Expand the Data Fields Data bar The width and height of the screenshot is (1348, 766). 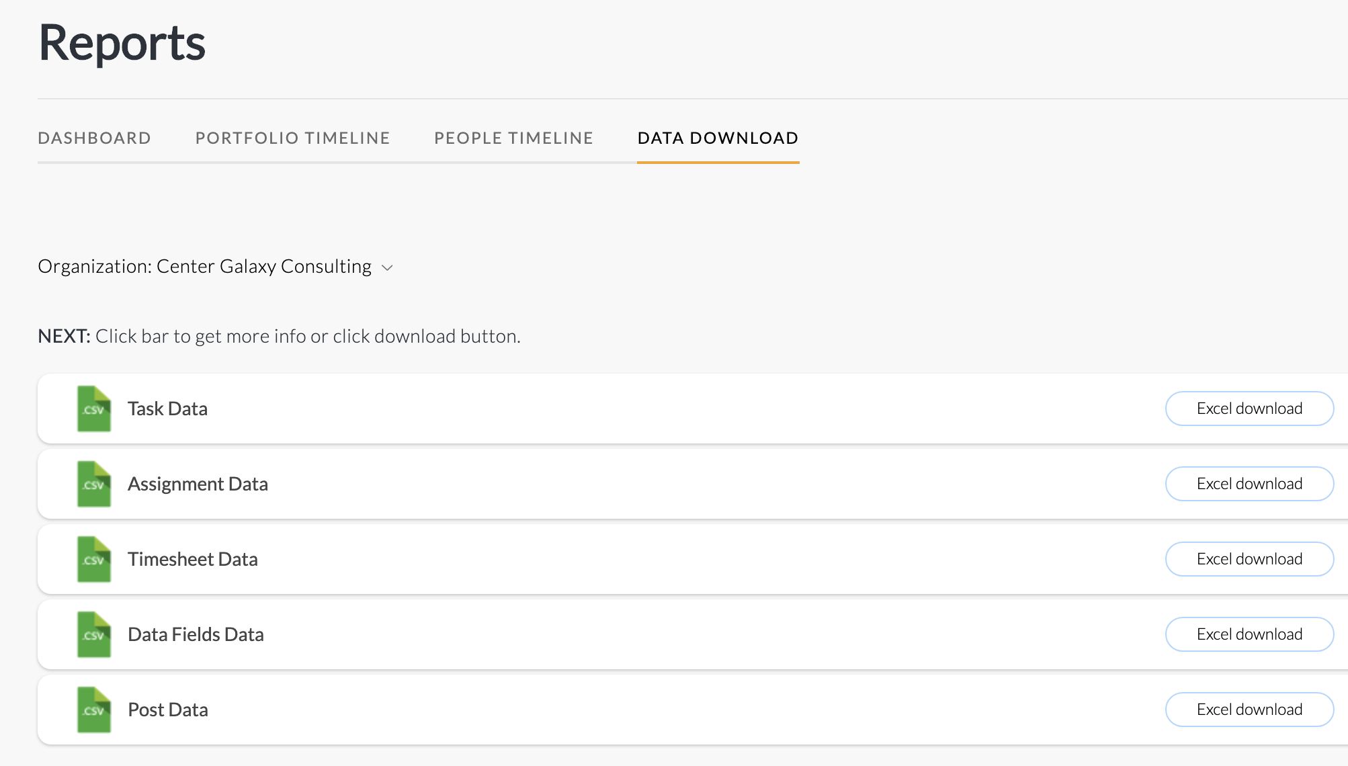(x=693, y=634)
